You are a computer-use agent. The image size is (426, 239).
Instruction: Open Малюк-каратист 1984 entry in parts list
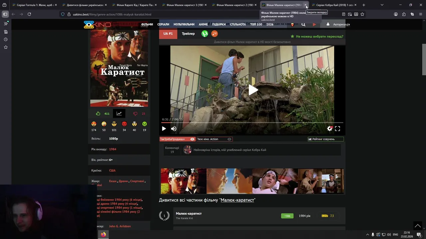[x=189, y=213]
